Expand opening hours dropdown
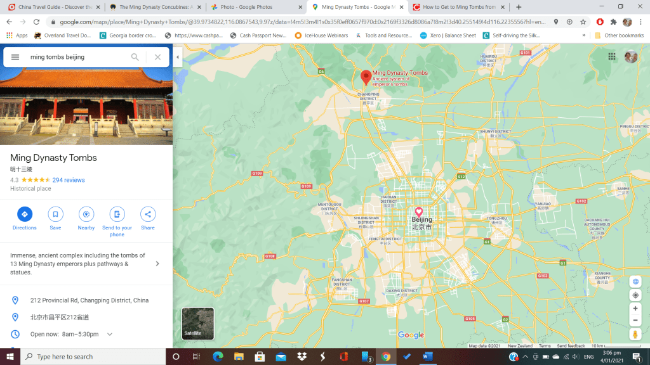The height and width of the screenshot is (365, 650). pyautogui.click(x=110, y=334)
